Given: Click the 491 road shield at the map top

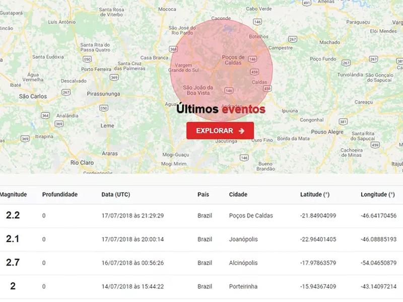Looking at the screenshot, I should point(306,3).
